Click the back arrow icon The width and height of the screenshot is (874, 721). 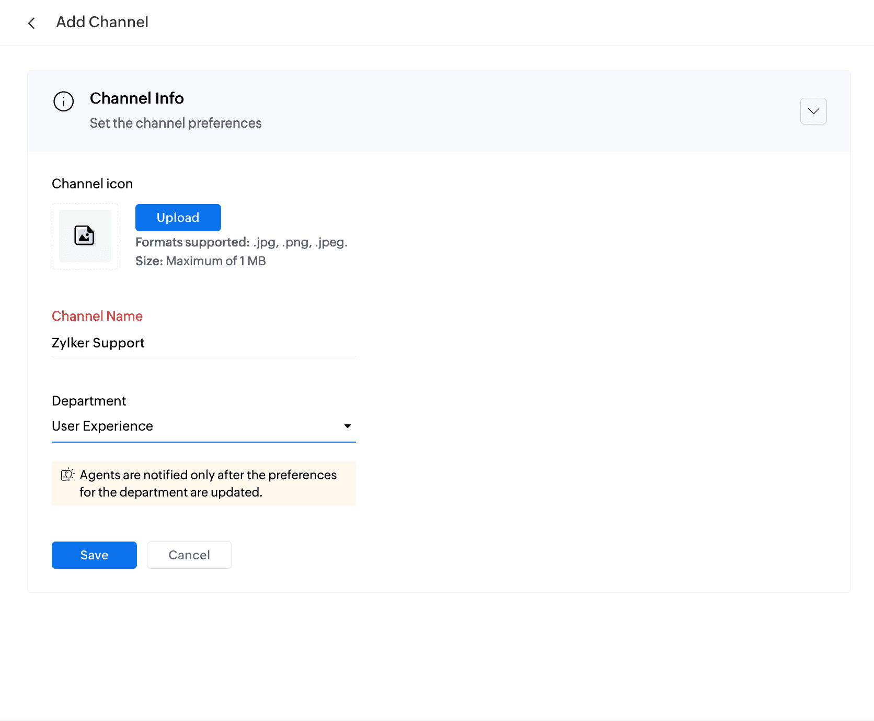(31, 23)
